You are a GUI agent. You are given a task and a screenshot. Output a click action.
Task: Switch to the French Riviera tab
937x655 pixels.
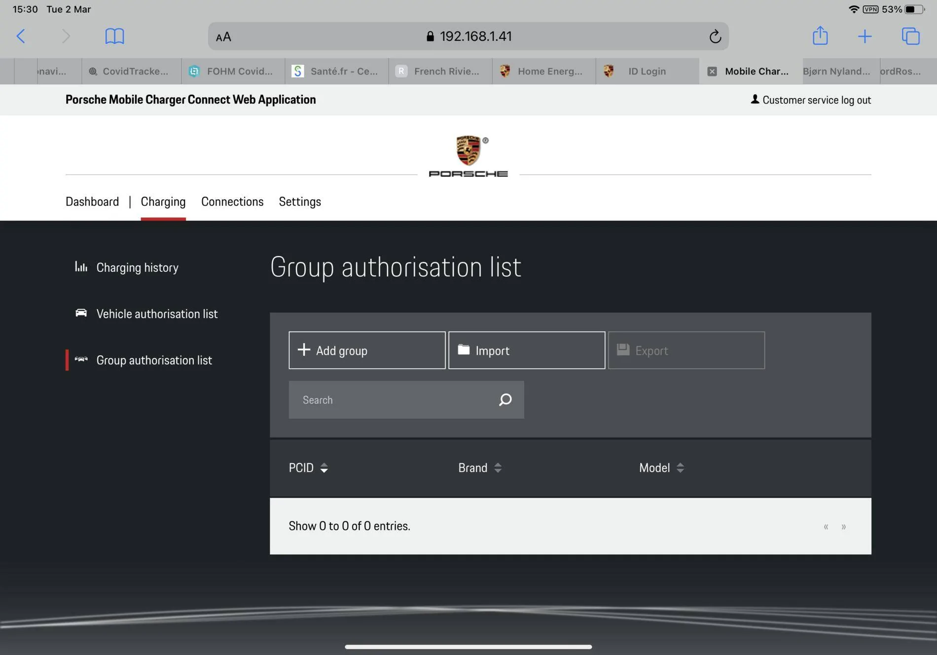click(440, 71)
